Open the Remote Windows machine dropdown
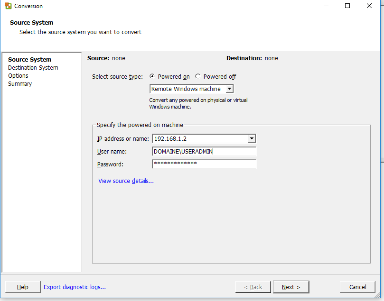 [191, 89]
